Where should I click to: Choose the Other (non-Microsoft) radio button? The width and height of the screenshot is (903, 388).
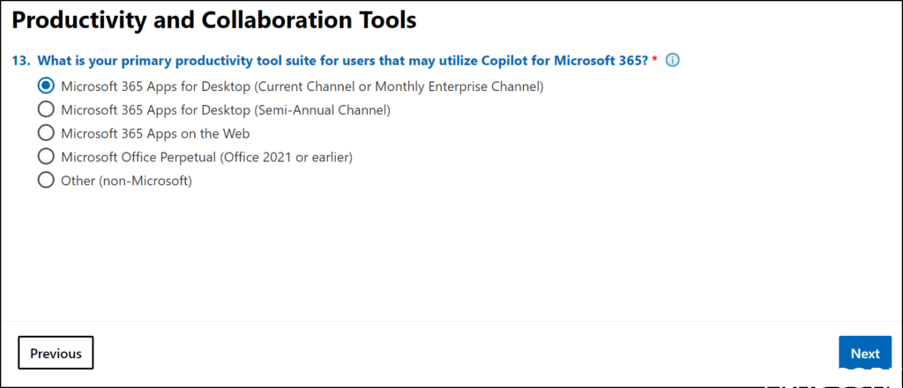tap(45, 181)
